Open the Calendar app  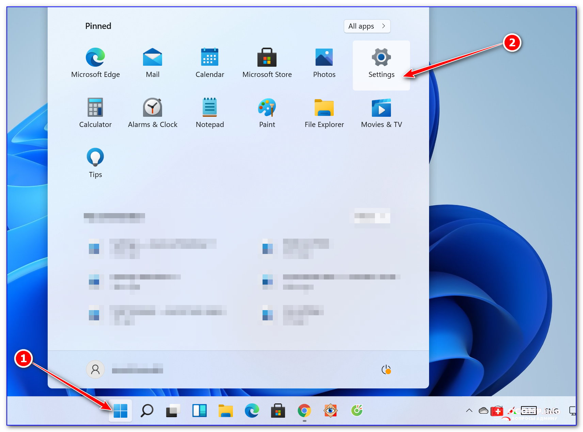210,64
